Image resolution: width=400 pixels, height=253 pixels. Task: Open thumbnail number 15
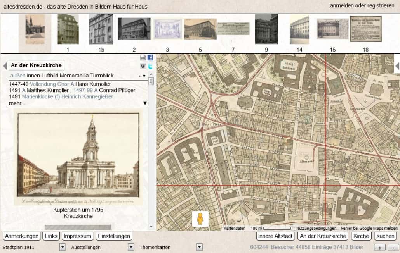click(x=332, y=29)
